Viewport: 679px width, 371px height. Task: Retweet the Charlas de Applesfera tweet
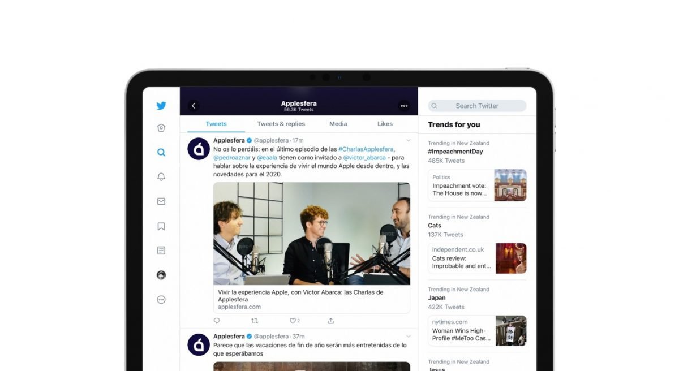[255, 321]
